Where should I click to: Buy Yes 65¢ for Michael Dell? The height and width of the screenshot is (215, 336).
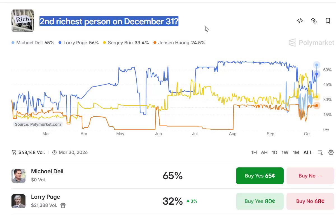260,176
